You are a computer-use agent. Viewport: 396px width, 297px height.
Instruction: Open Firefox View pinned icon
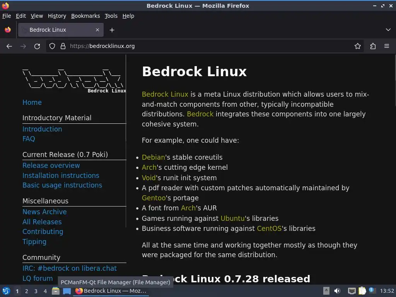tap(8, 30)
